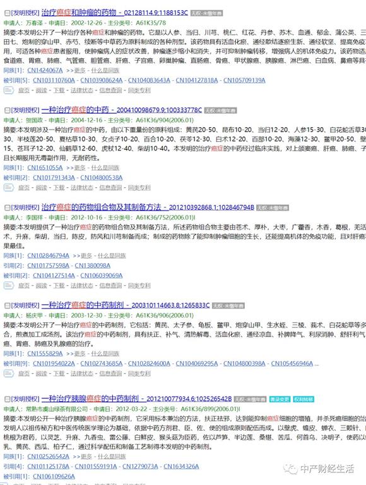Expand 更多 beside family CN1555829A
The image size is (366, 485).
[x=80, y=353]
